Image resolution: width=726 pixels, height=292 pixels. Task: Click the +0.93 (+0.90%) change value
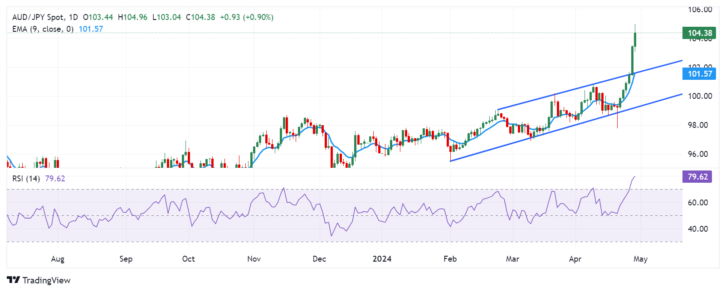click(x=246, y=17)
